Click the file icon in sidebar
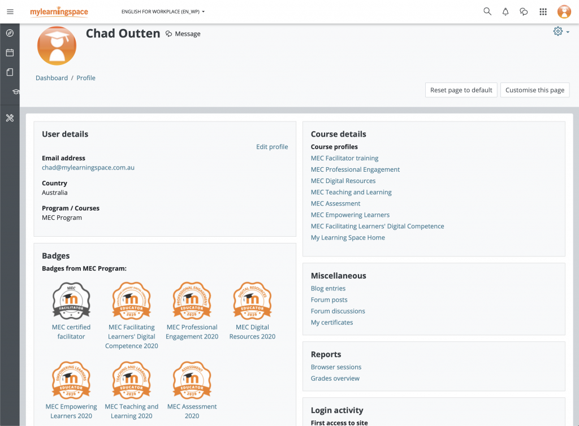The height and width of the screenshot is (426, 579). coord(10,72)
